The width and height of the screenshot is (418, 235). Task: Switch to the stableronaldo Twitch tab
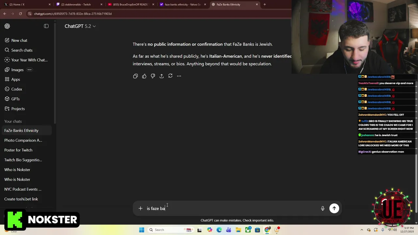click(x=78, y=5)
